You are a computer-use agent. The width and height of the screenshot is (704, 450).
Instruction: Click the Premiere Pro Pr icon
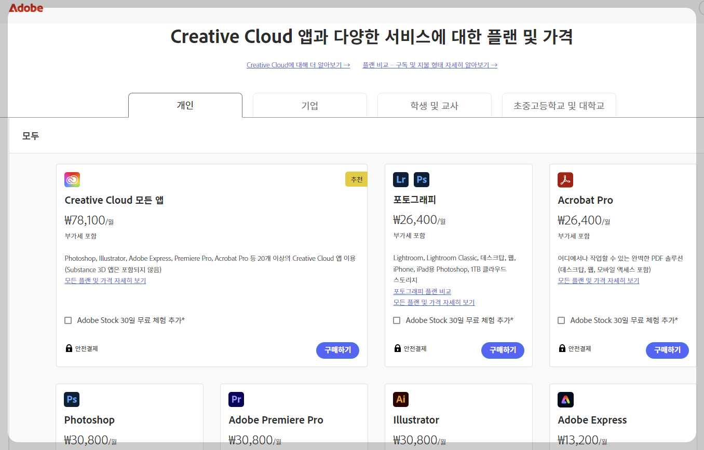(x=236, y=399)
